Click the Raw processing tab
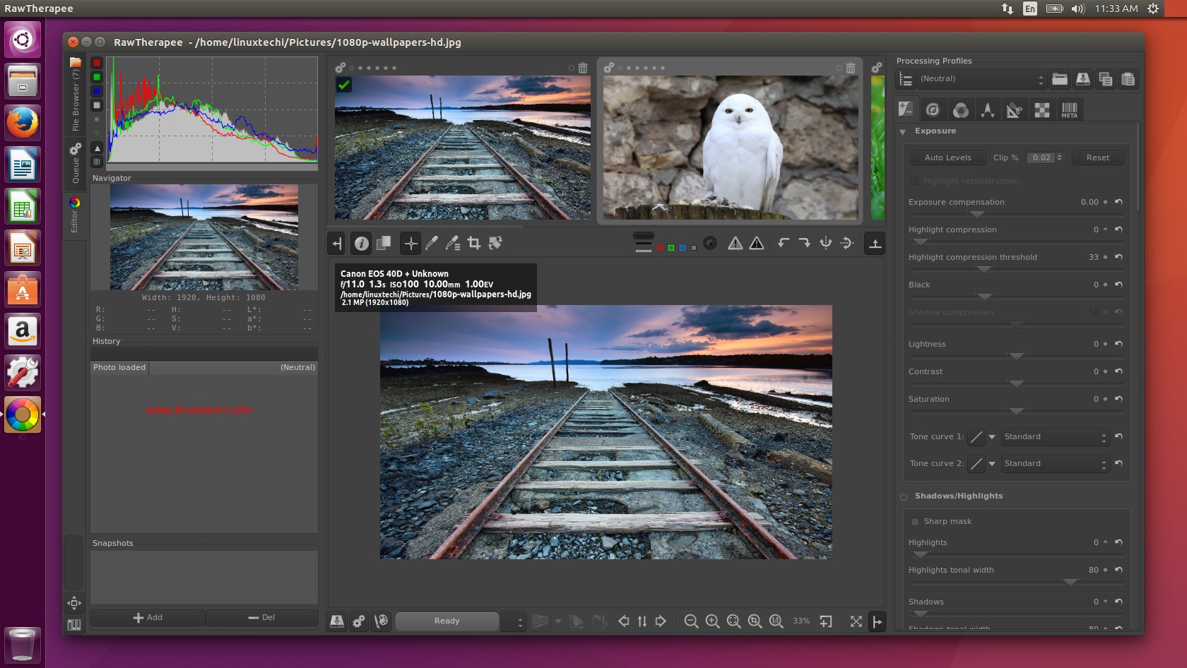Image resolution: width=1187 pixels, height=668 pixels. click(x=1042, y=109)
